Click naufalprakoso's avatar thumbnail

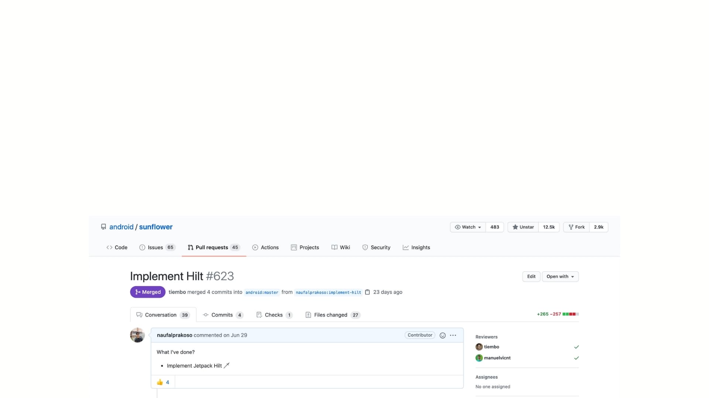(137, 335)
